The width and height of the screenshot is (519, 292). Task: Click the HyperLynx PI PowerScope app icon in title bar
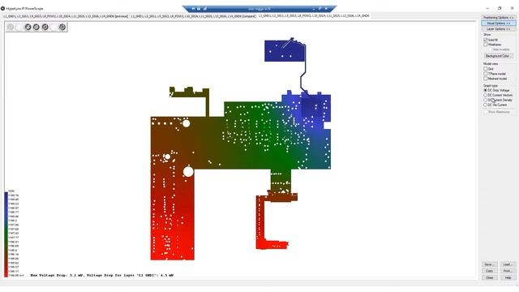coord(2,8)
